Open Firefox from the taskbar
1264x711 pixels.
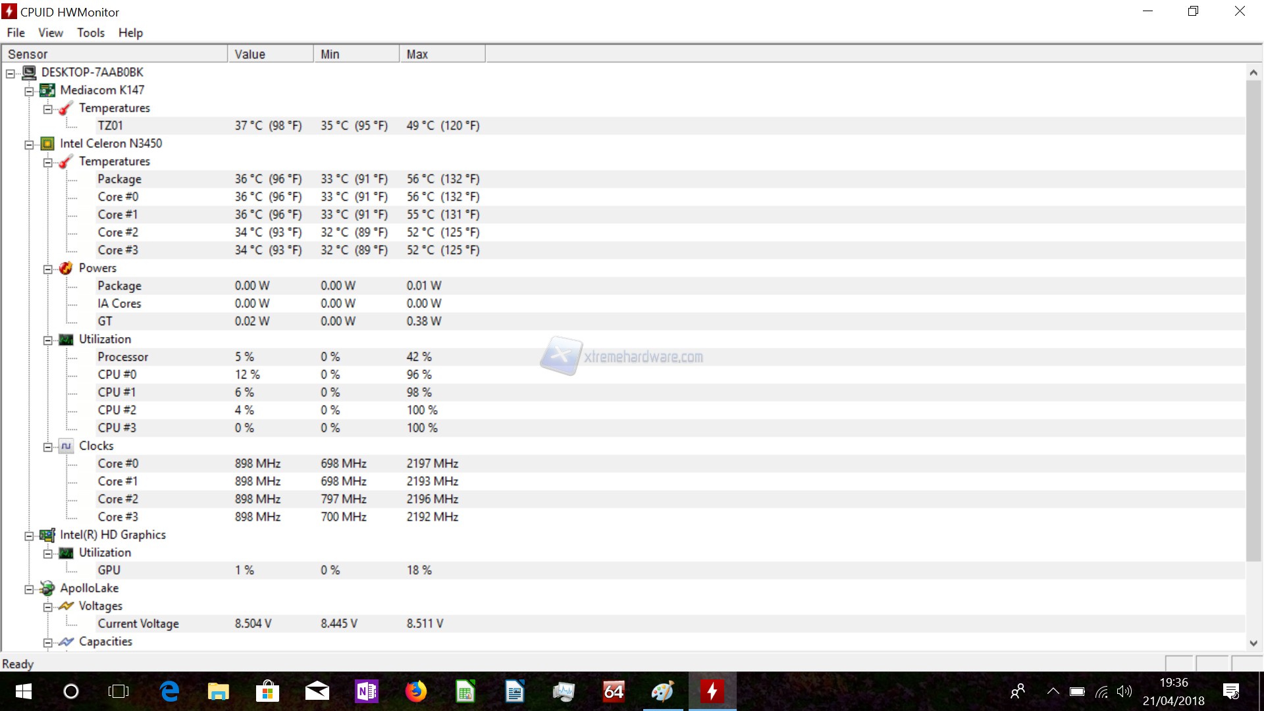tap(415, 691)
